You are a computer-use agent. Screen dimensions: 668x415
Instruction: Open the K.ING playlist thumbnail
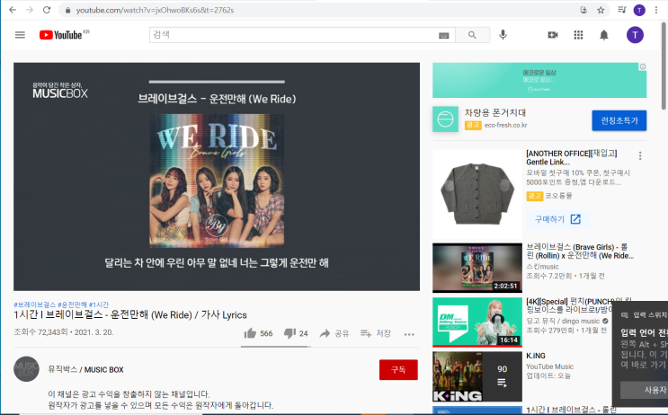point(477,376)
